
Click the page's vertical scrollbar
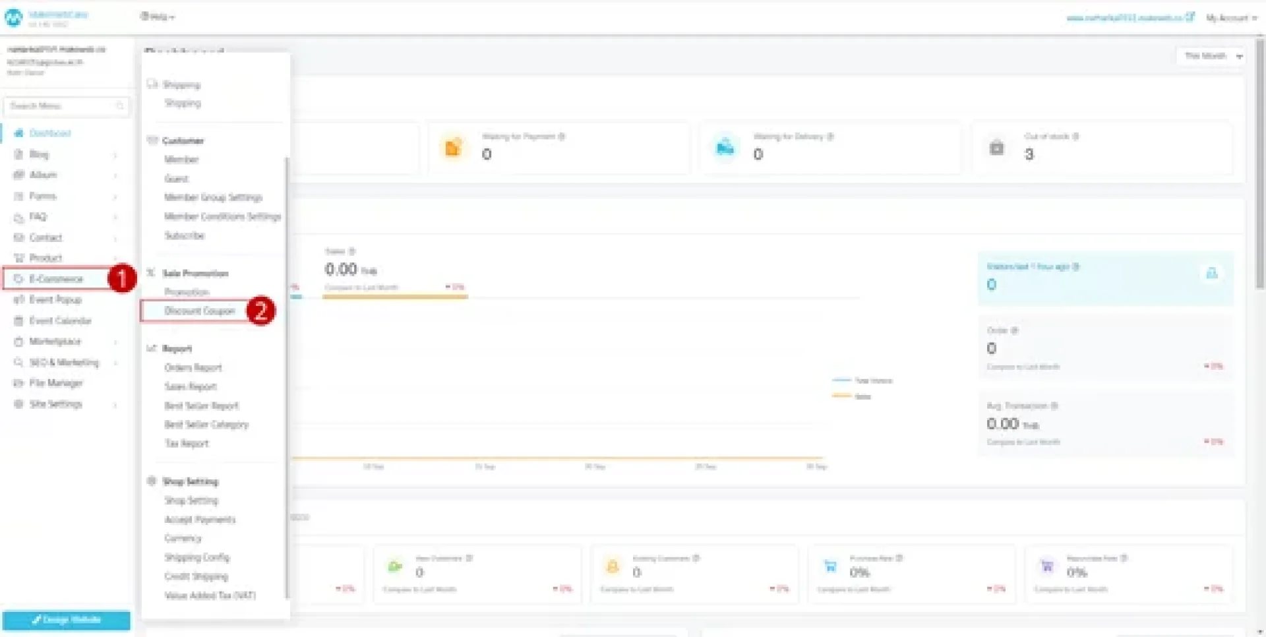1260,165
